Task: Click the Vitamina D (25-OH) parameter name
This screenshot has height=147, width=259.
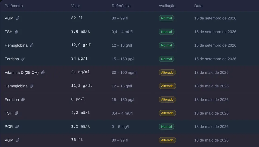Action: point(22,73)
